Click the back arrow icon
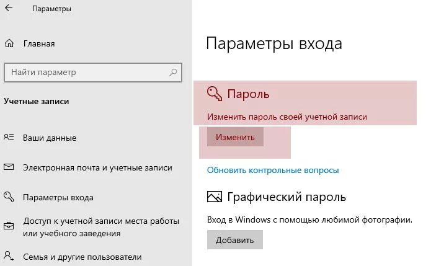Image resolution: width=431 pixels, height=266 pixels. pos(9,8)
